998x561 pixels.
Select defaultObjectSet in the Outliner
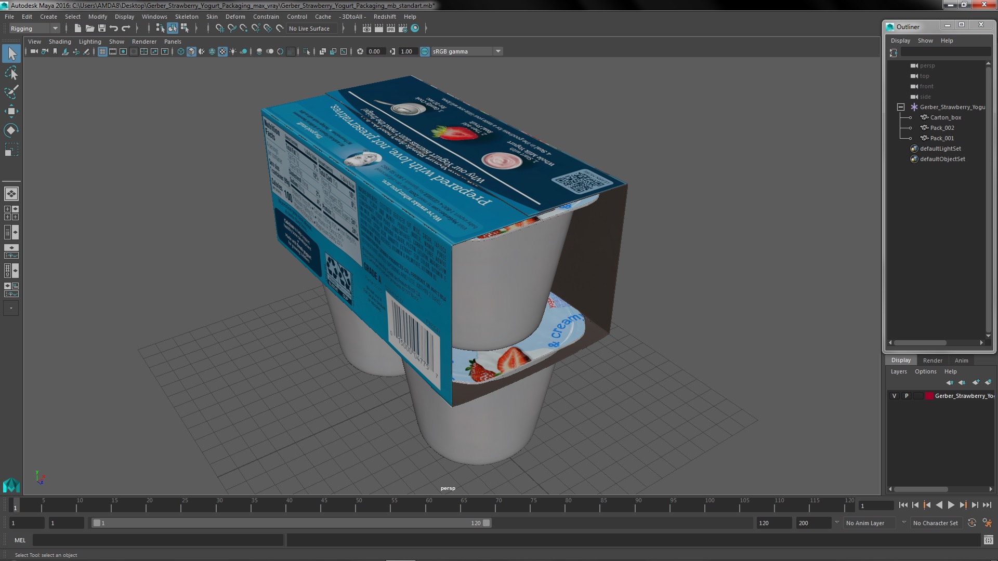(942, 159)
